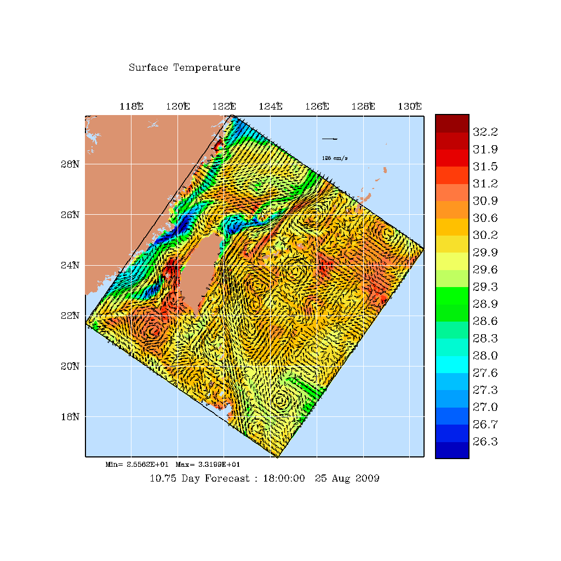This screenshot has width=561, height=561.
Task: Click the 118E longitude axis label
Action: (x=131, y=107)
